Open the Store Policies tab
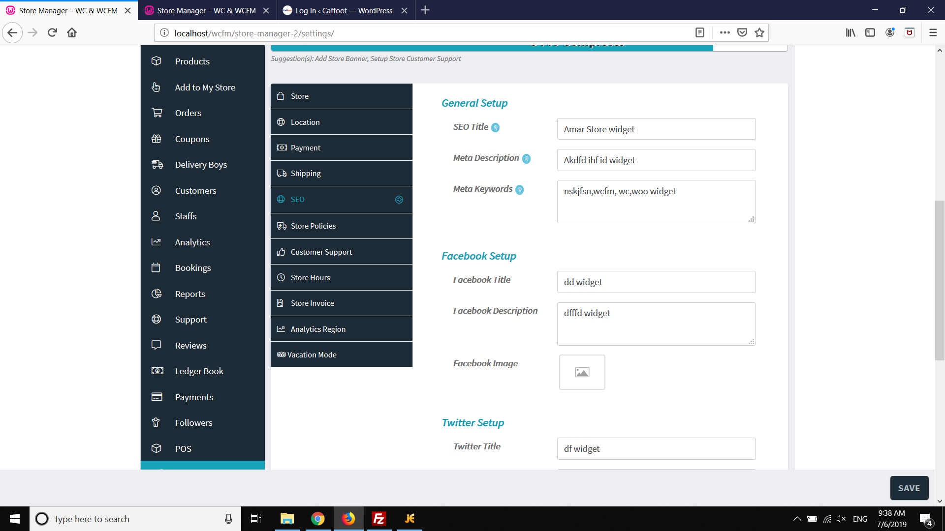Viewport: 945px width, 531px height. pos(342,226)
